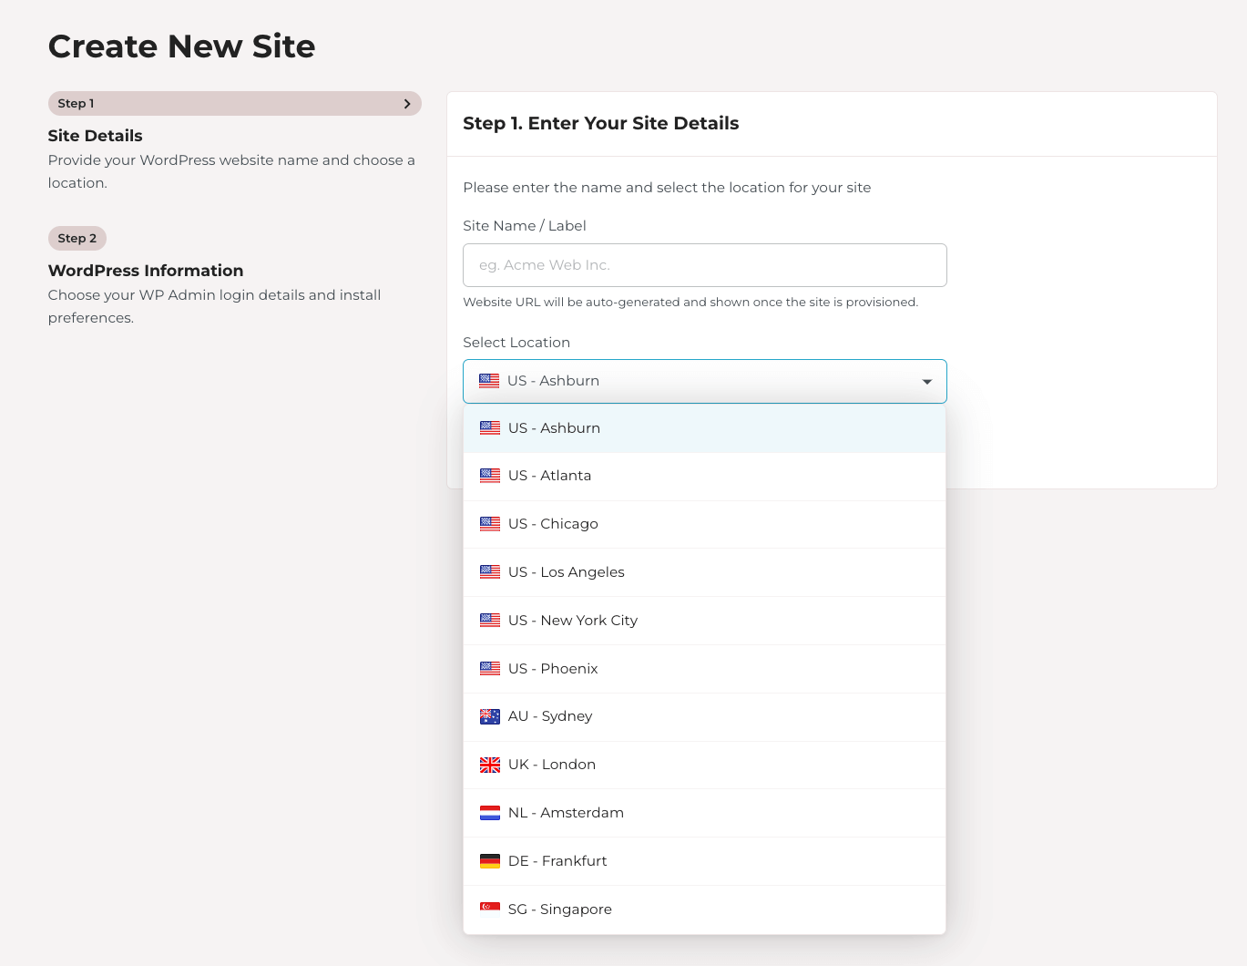1247x966 pixels.
Task: Click the WordPress Information step heading
Action: pos(146,271)
